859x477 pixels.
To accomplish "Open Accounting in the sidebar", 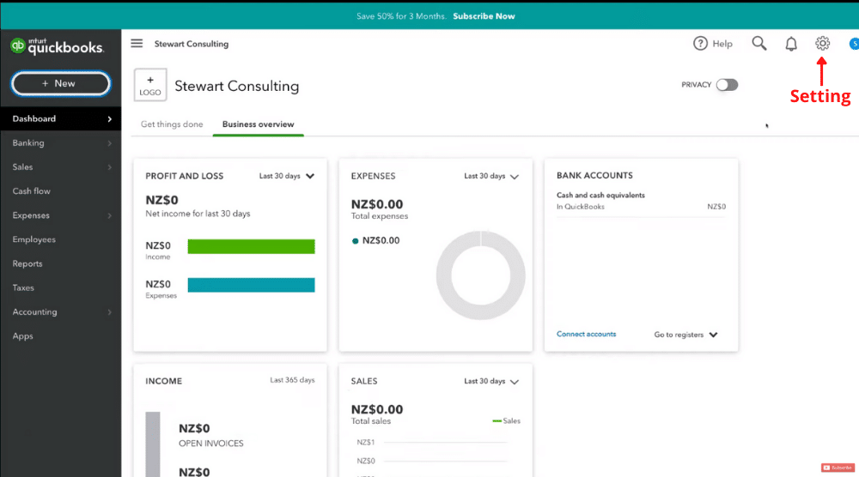I will tap(61, 311).
